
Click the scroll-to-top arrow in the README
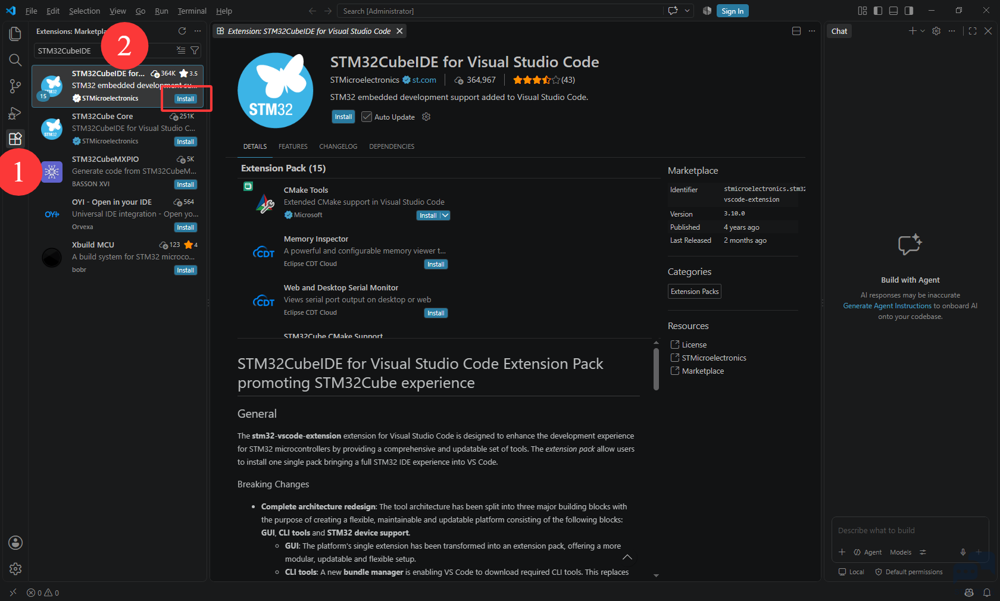(x=627, y=558)
